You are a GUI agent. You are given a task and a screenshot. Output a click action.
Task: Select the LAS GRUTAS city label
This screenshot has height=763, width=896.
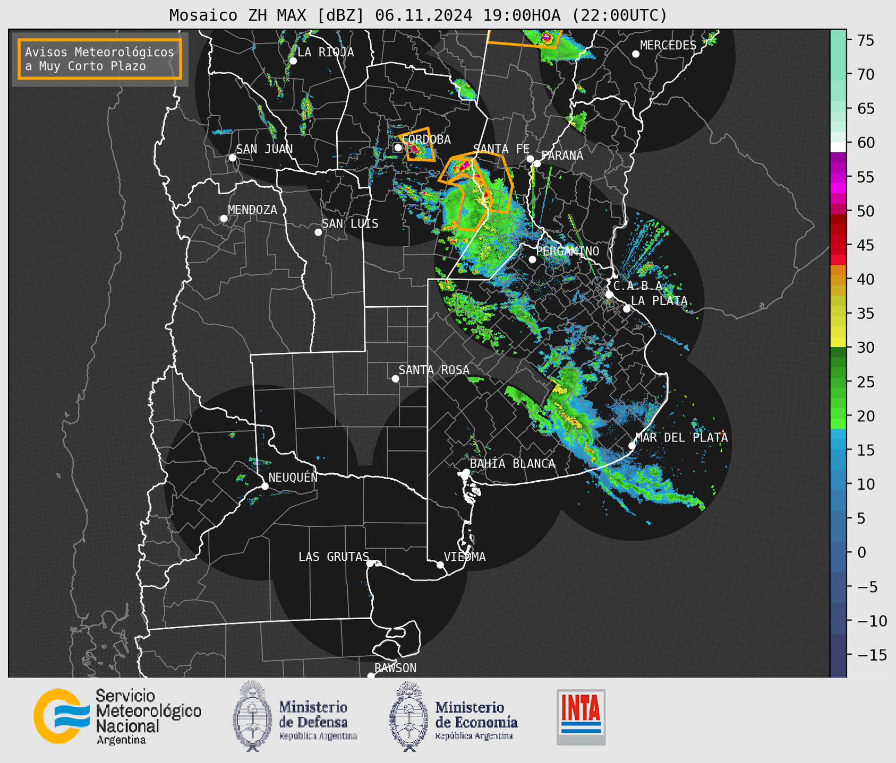[x=334, y=557]
